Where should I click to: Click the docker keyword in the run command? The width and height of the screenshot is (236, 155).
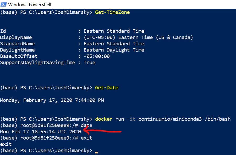103,119
